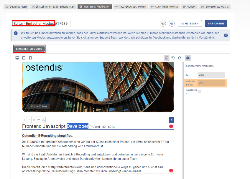Image resolution: width=250 pixels, height=179 pixels.
Task: Click red badge on job title row
Action: pos(171,126)
